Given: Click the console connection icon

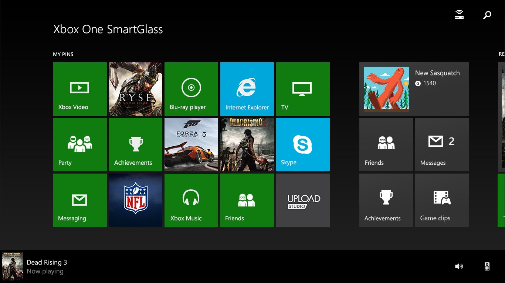Looking at the screenshot, I should tap(459, 15).
